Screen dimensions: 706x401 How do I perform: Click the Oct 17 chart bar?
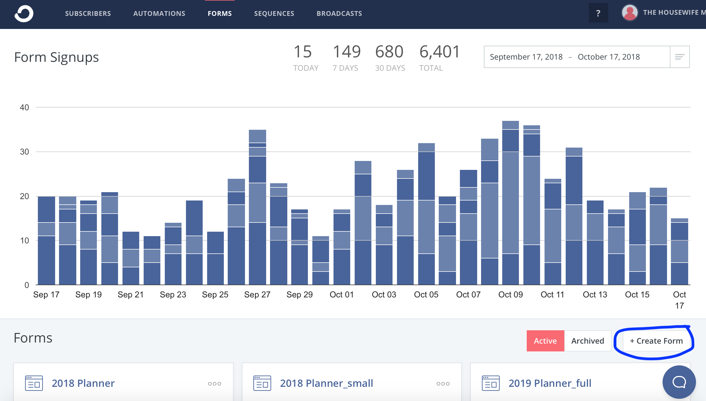click(679, 251)
